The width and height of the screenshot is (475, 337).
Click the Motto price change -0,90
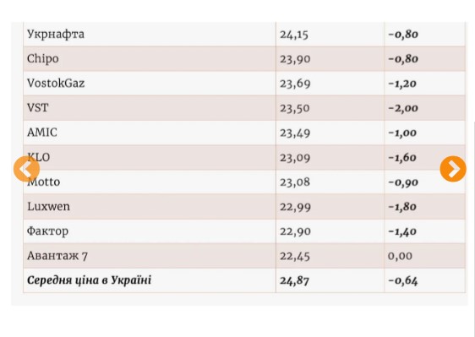(x=403, y=182)
